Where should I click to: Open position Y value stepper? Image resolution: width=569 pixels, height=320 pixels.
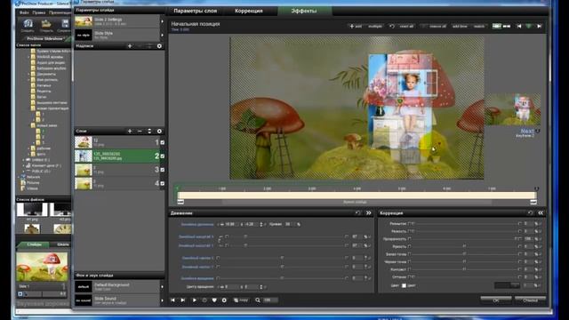tap(260, 224)
